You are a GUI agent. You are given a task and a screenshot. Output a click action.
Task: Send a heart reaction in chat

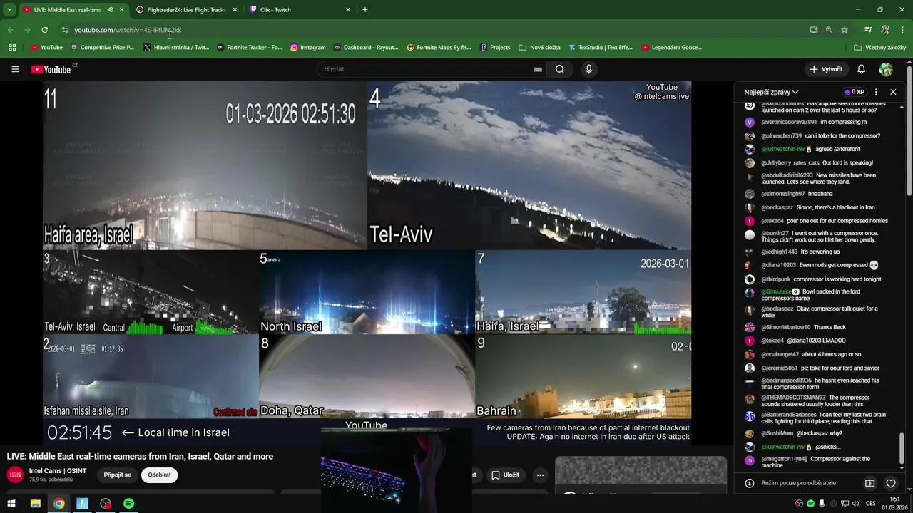coord(891,483)
